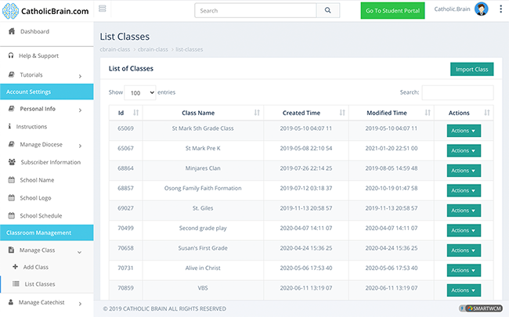This screenshot has width=509, height=317.
Task: Click the Manage Catechist person icon
Action: point(11,302)
